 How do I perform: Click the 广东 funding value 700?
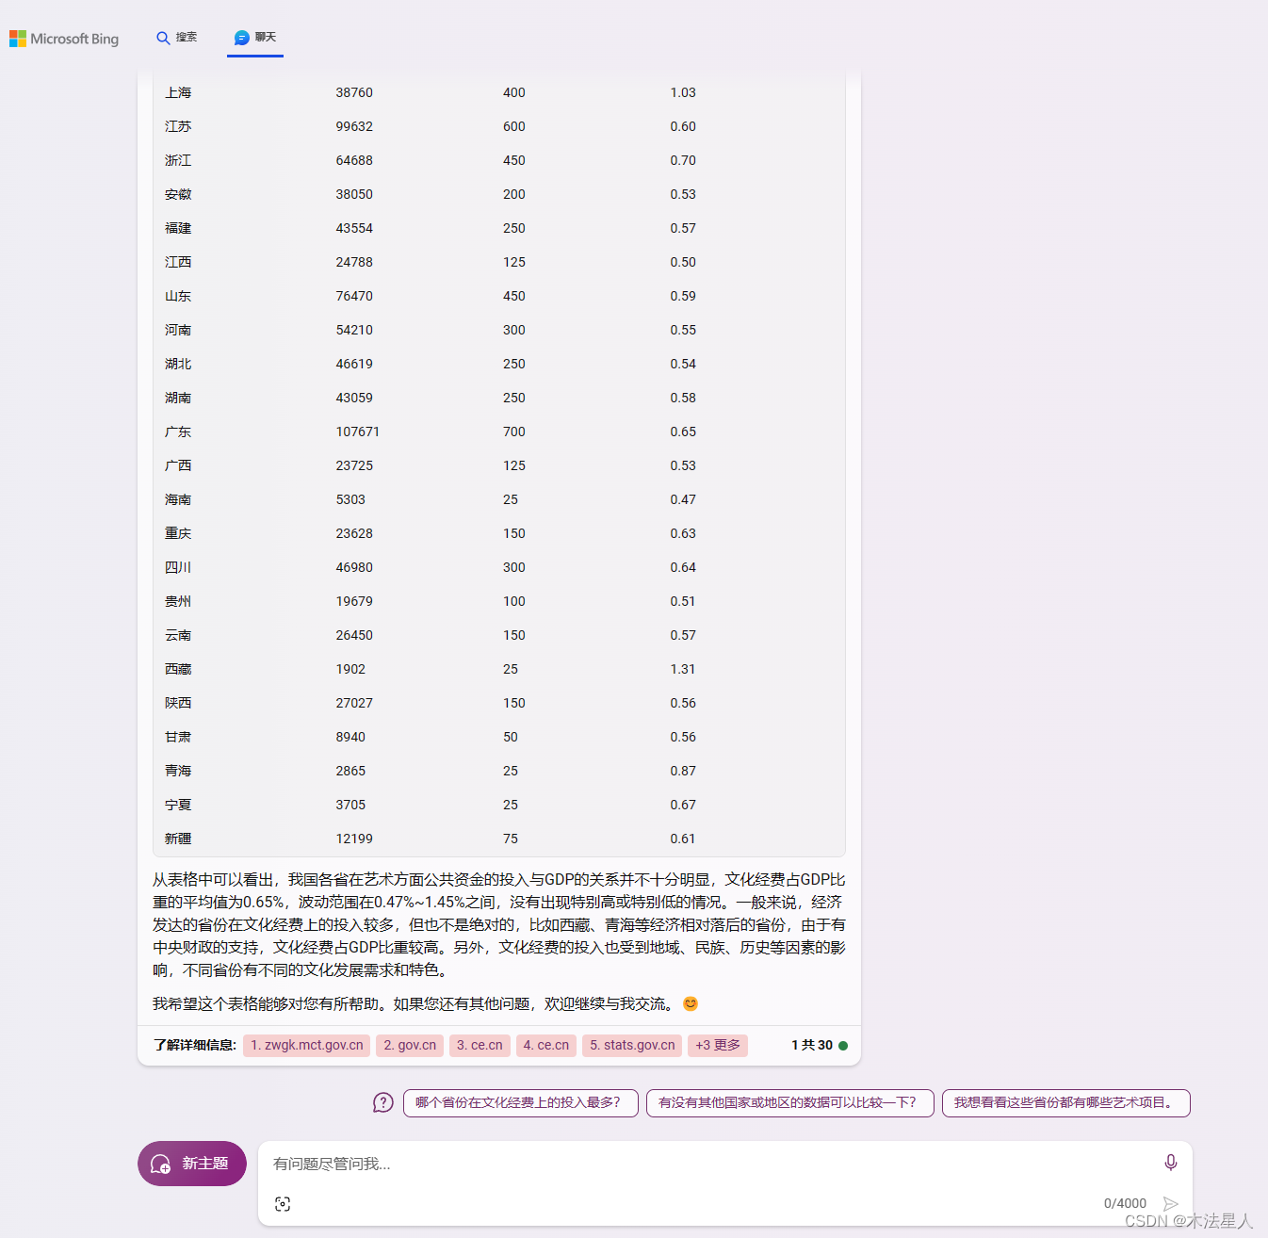514,432
